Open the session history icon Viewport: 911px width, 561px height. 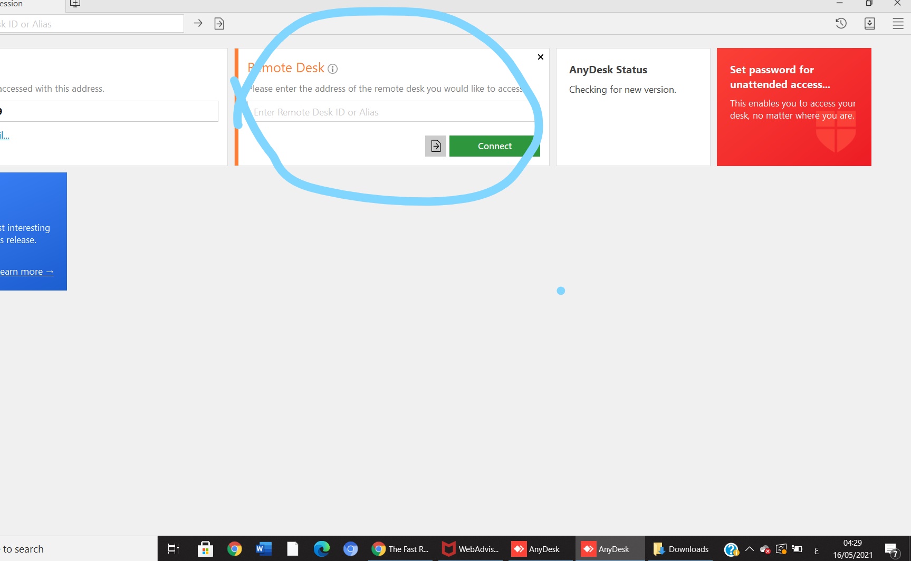(841, 24)
